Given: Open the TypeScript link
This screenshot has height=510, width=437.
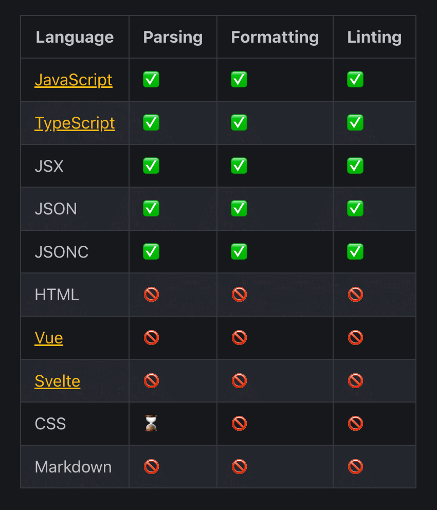Looking at the screenshot, I should [75, 123].
